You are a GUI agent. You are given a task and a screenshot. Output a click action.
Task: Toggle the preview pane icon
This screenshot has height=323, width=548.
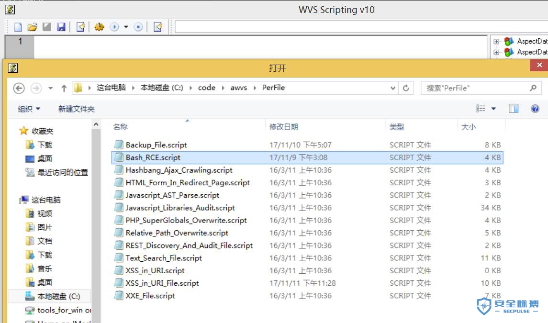(x=514, y=109)
